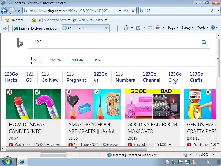
Task: Open the '123 Pregnant' related search
Action: tap(76, 77)
